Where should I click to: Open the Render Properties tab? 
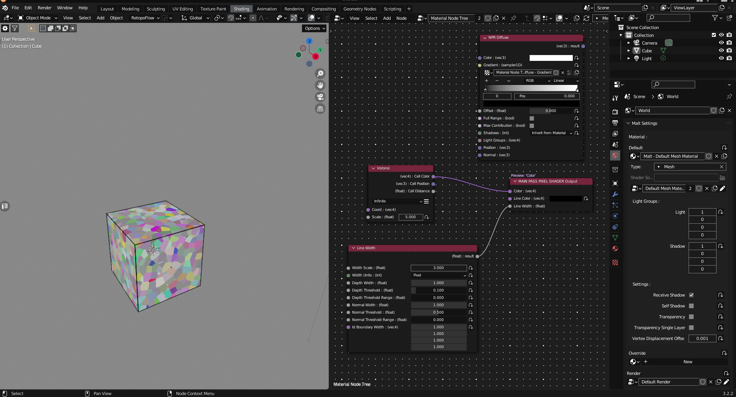(x=615, y=112)
